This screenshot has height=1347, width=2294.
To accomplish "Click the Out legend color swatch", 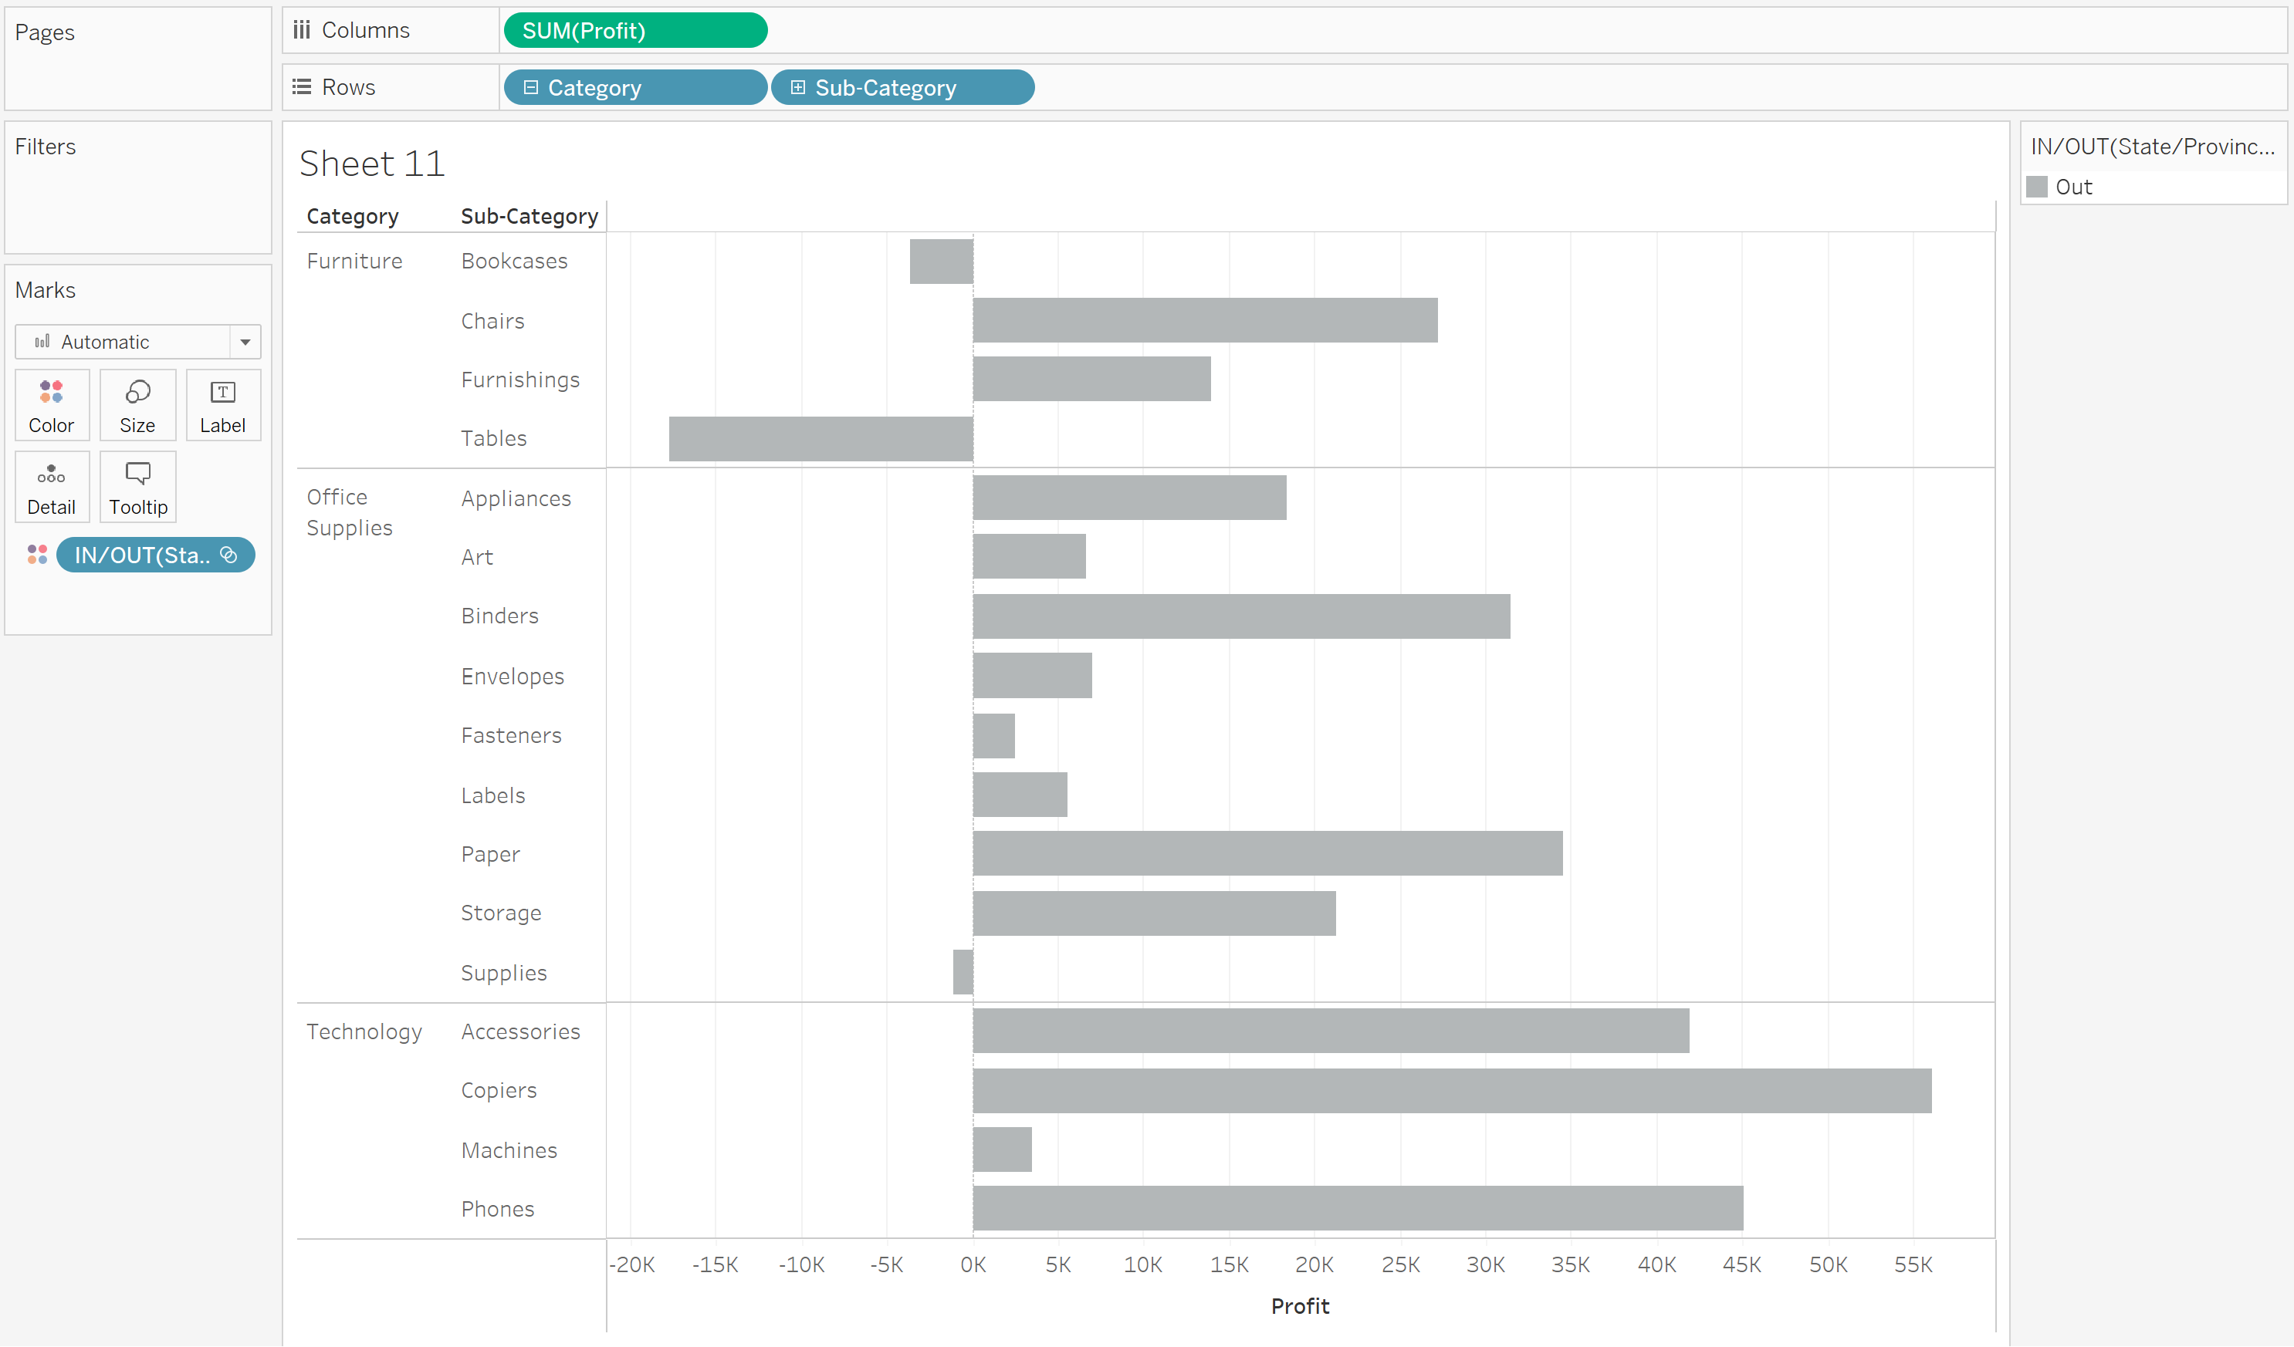I will pos(2037,187).
